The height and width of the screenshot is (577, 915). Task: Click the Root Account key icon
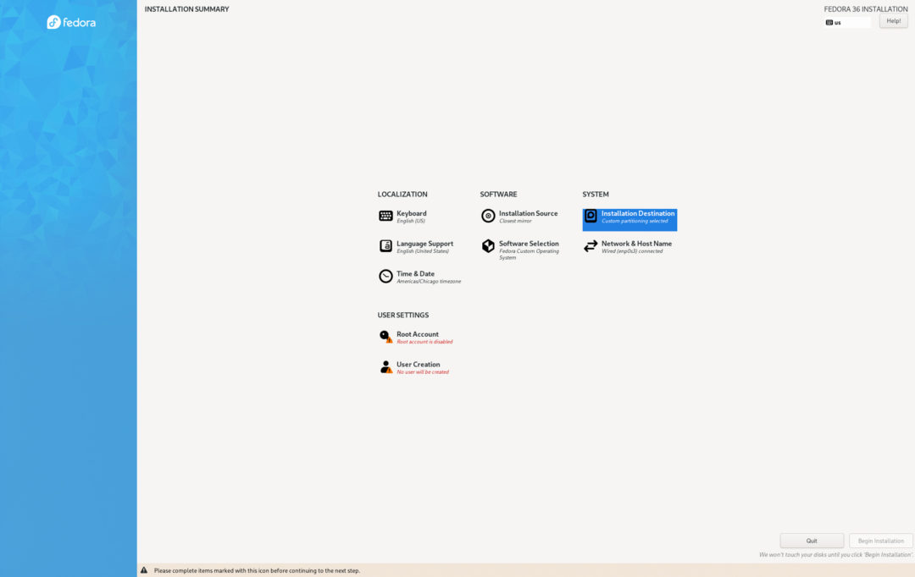pos(385,337)
